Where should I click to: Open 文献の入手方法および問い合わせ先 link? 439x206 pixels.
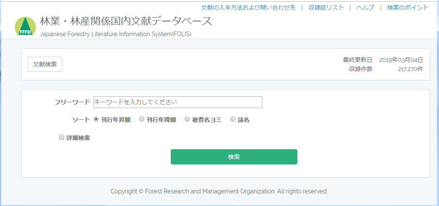point(248,8)
